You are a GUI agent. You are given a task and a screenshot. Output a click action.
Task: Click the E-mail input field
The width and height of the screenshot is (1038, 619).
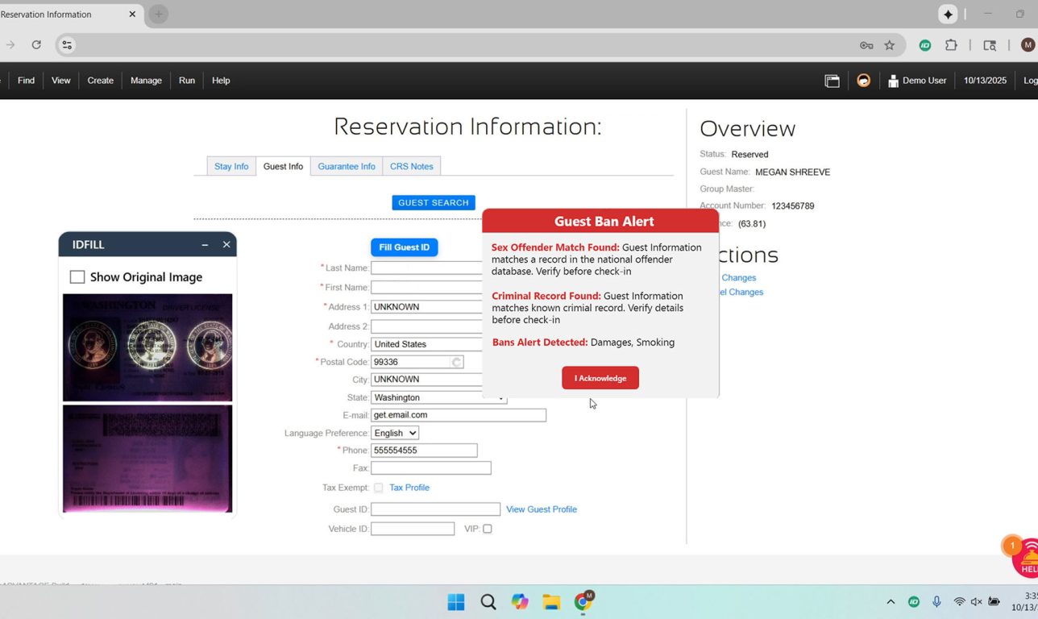(x=458, y=415)
